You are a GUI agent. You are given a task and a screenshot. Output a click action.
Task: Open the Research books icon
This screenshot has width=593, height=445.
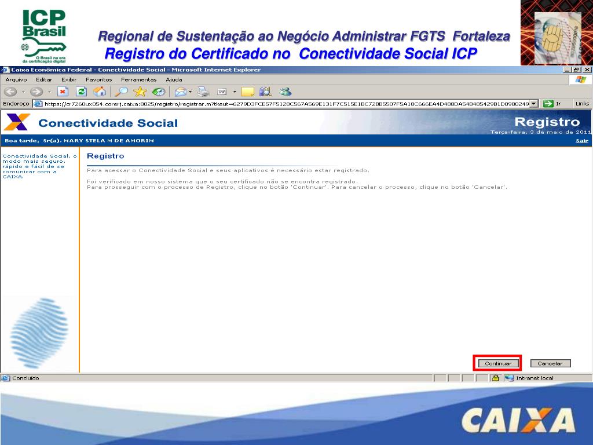pos(265,92)
